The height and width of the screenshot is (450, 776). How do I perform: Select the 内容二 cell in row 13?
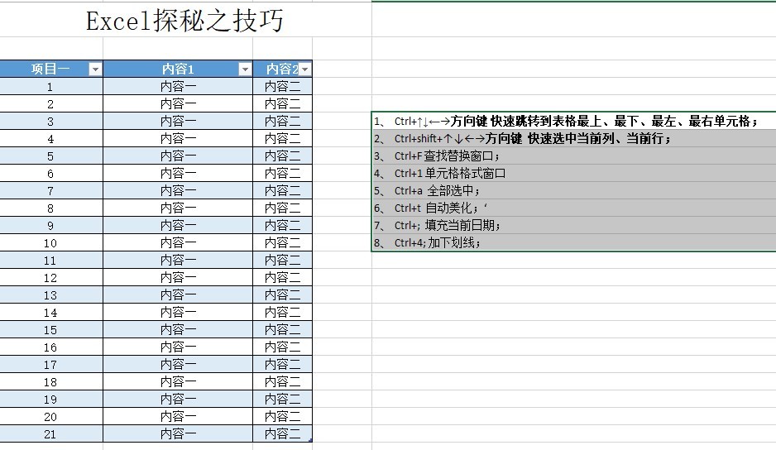pos(282,295)
